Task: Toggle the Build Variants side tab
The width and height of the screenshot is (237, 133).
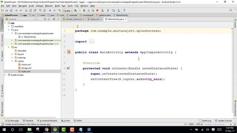Action: (x=2, y=109)
